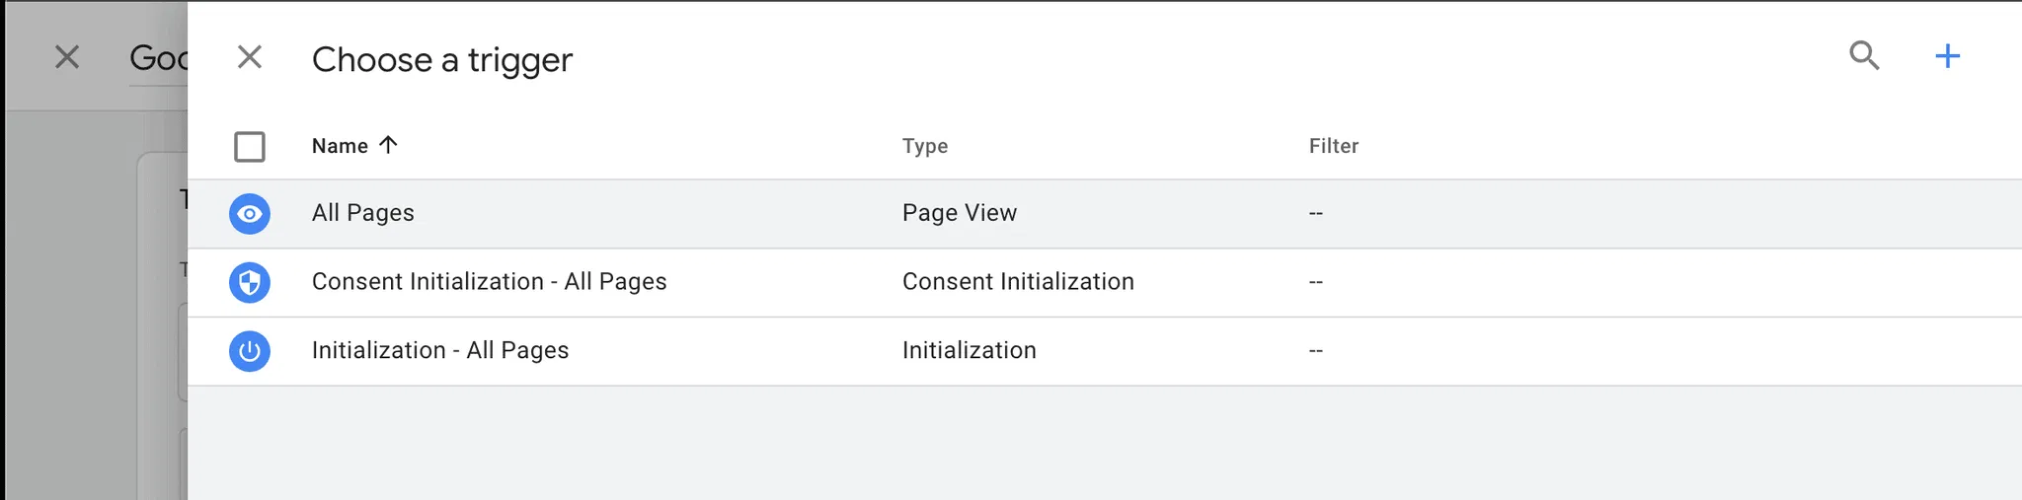Click the power icon for Initialization trigger
This screenshot has width=2022, height=500.
coord(250,351)
